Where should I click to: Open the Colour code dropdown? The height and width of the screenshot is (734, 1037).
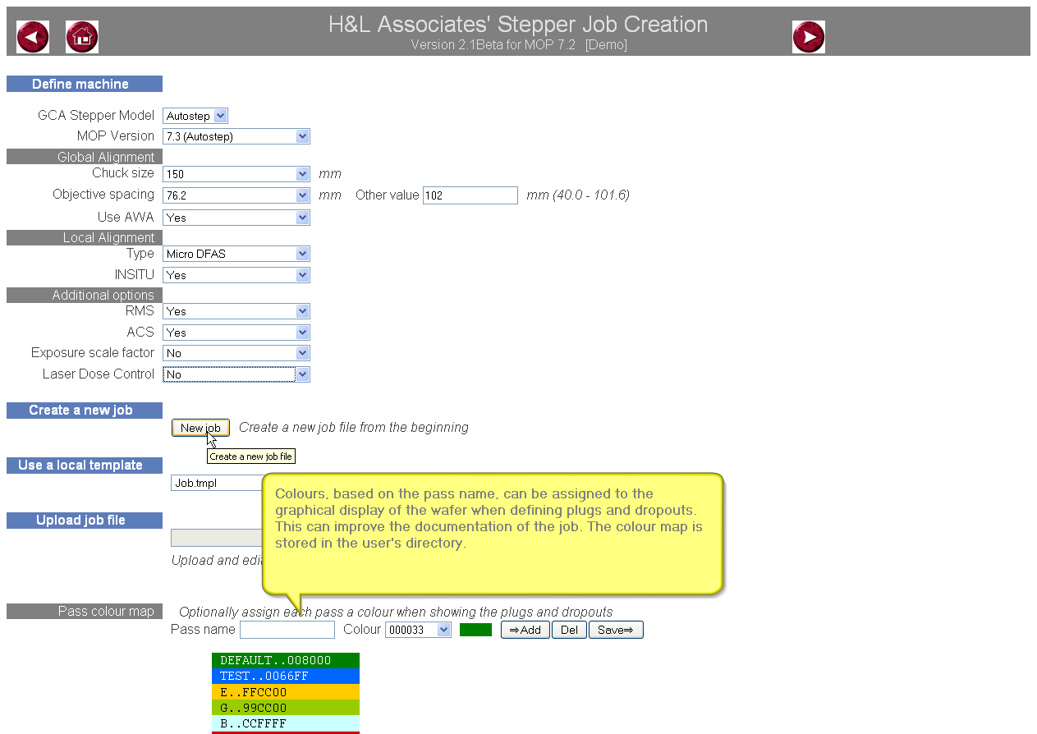click(418, 630)
